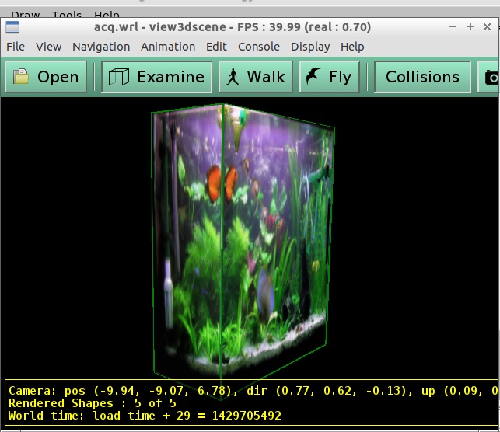Click the Walk person icon
The image size is (500, 432).
pos(232,77)
